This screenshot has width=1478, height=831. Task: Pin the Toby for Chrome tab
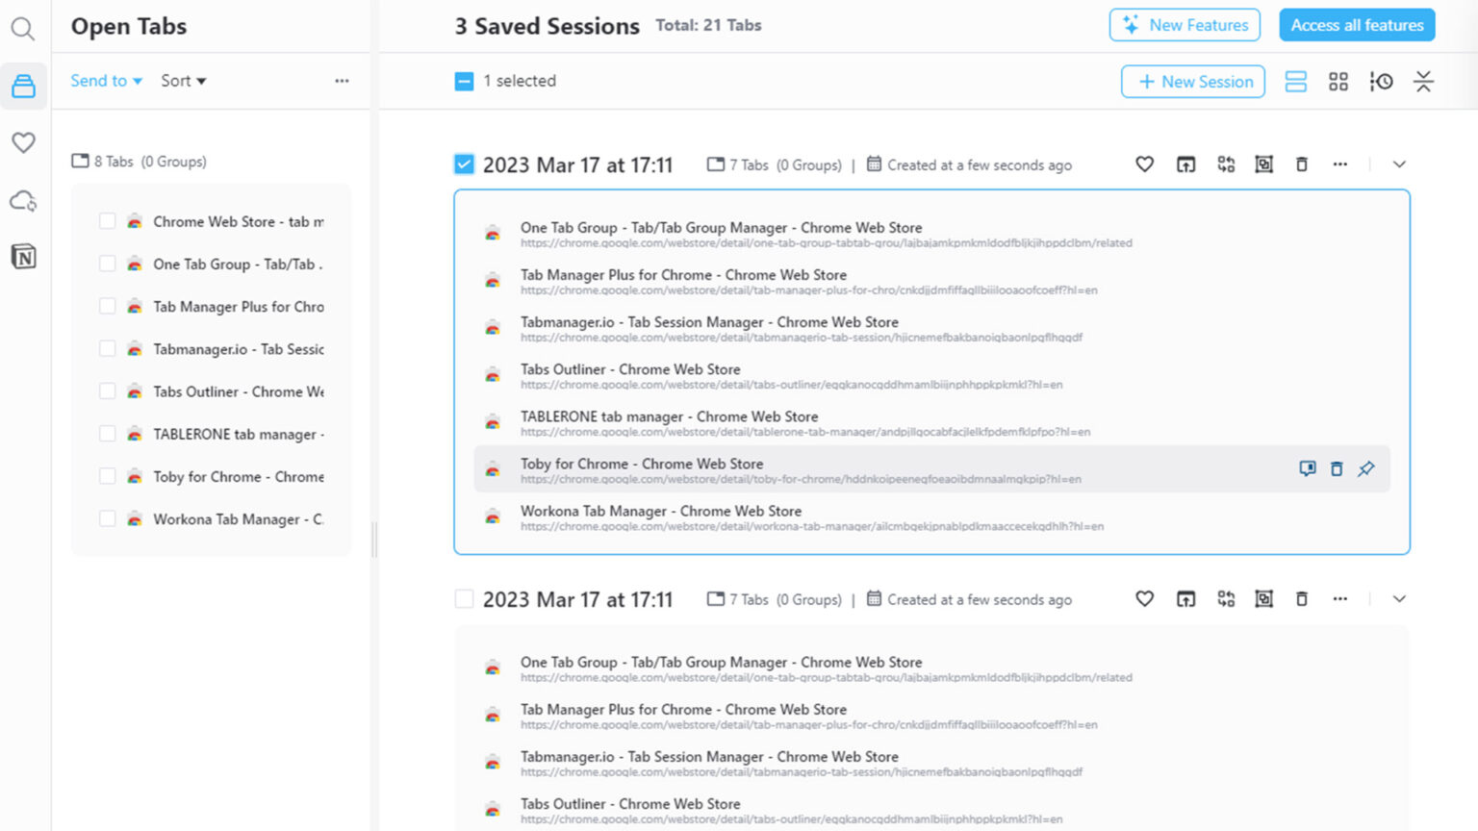pyautogui.click(x=1365, y=468)
